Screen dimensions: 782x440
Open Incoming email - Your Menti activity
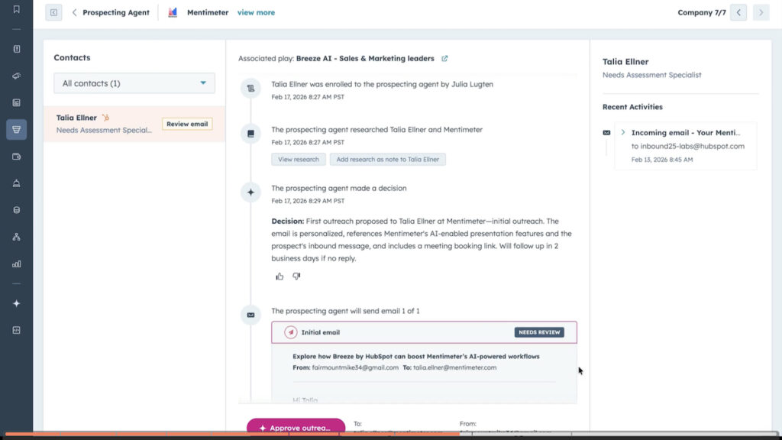(x=686, y=133)
